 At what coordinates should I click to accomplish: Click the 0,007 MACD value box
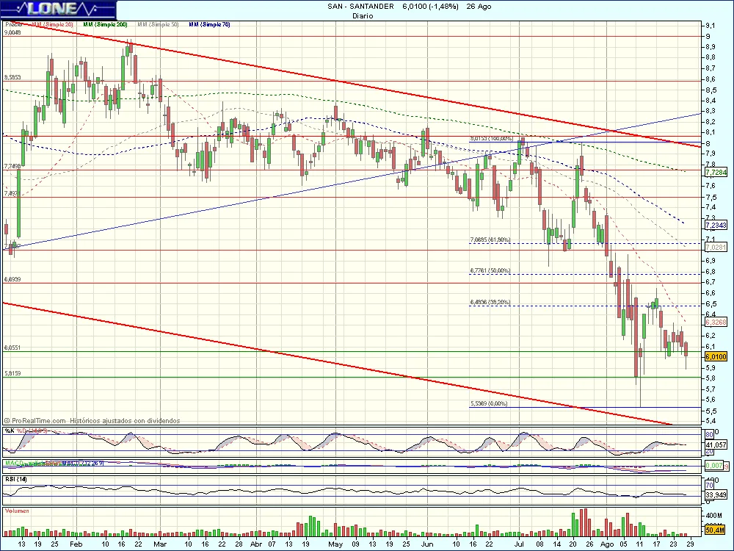(714, 466)
